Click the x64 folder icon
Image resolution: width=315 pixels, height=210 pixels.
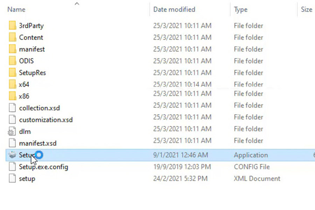point(12,84)
